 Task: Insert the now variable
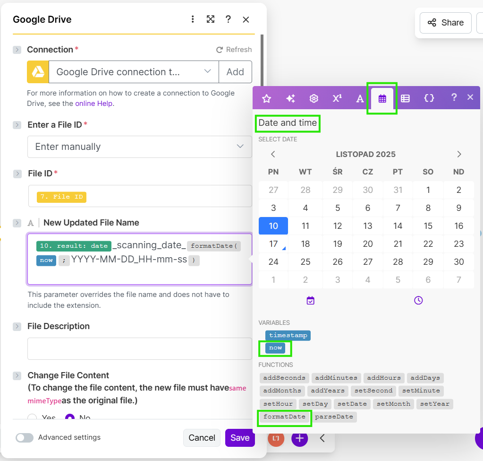click(x=275, y=348)
